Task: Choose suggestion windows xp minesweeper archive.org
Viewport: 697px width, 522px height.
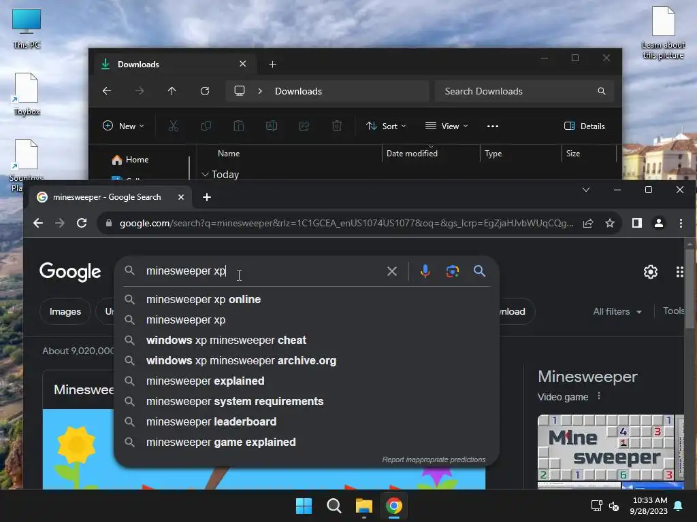Action: point(307,361)
